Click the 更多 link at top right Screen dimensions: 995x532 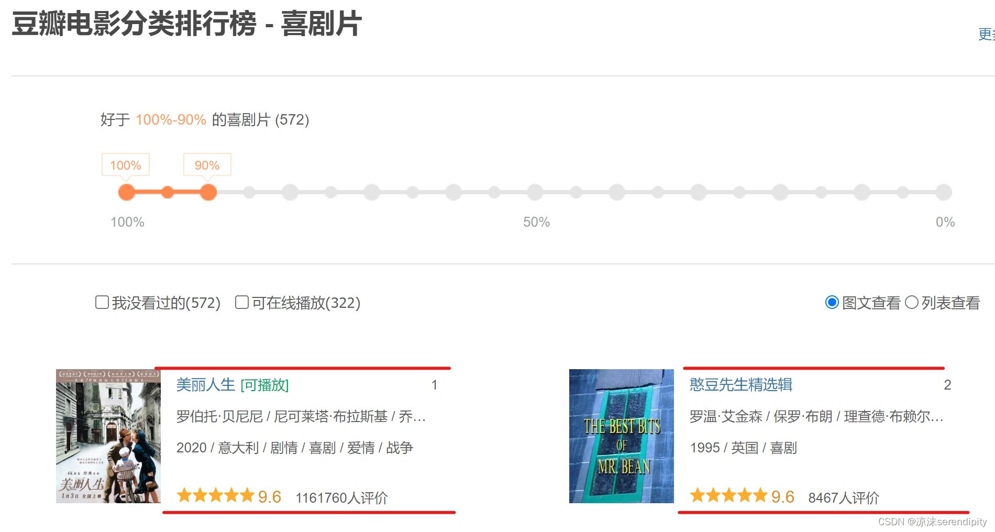pos(987,34)
